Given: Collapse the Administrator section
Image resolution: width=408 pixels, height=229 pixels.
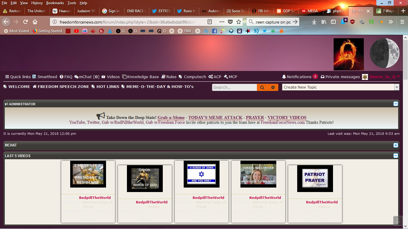Looking at the screenshot, I should click(x=395, y=104).
